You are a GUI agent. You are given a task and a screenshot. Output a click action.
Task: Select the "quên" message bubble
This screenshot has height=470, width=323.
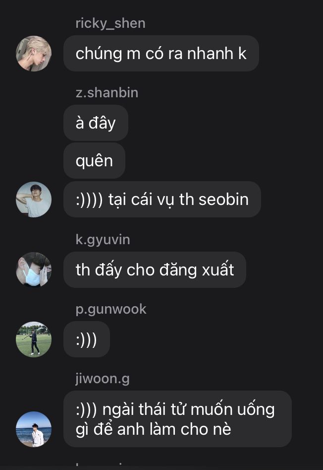(x=94, y=161)
